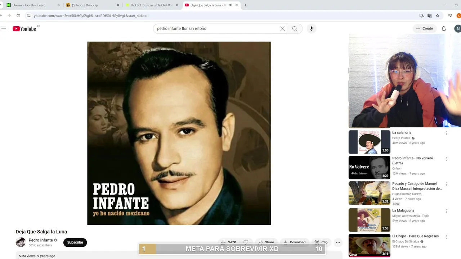This screenshot has width=461, height=259.
Task: Clip the video
Action: point(321,242)
